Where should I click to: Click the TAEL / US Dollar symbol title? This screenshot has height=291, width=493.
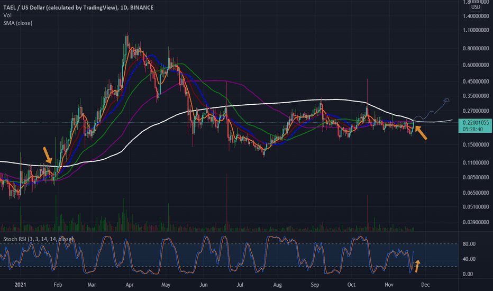tap(78, 7)
